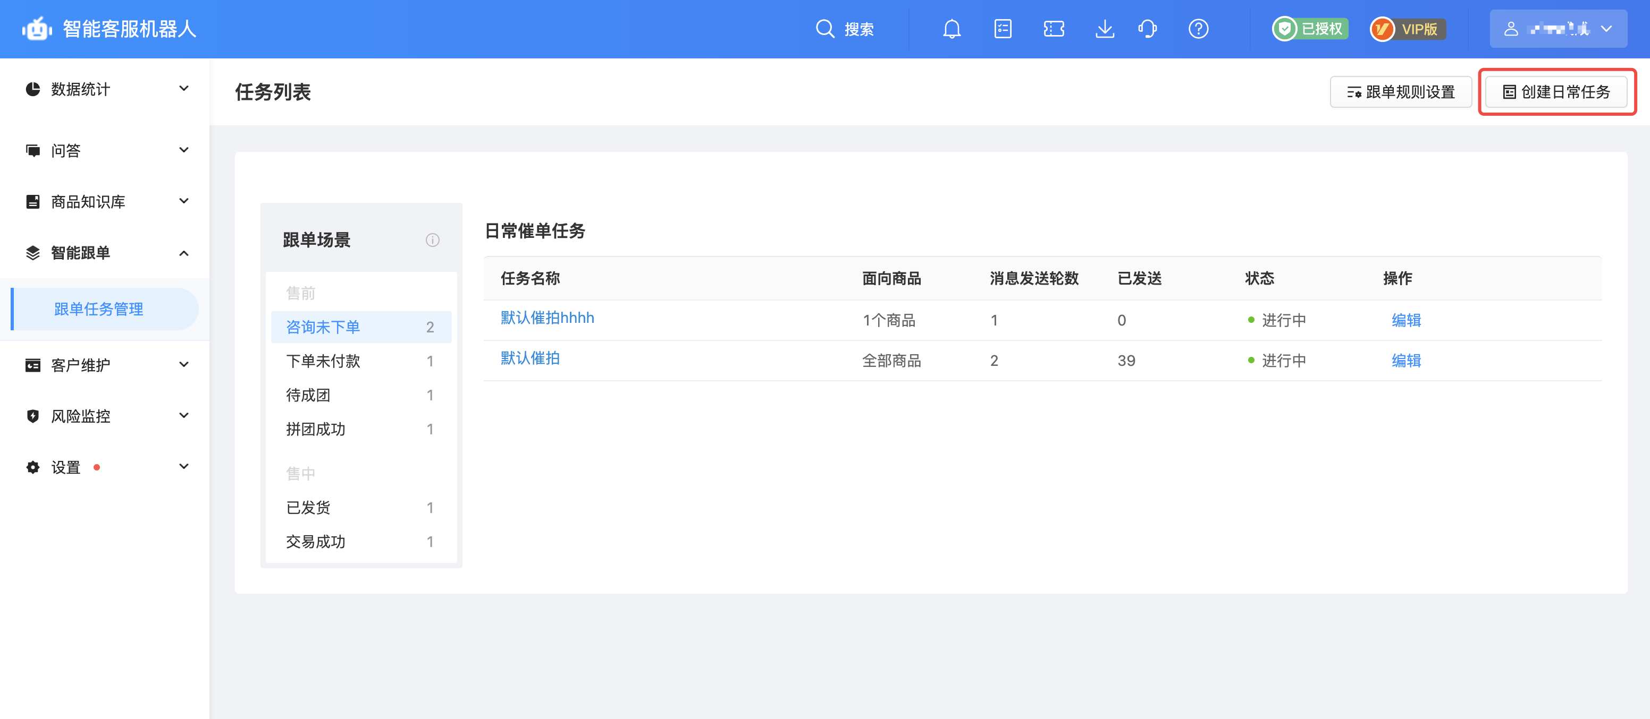The image size is (1650, 719).
Task: Expand the 设置 menu chevron
Action: pos(184,466)
